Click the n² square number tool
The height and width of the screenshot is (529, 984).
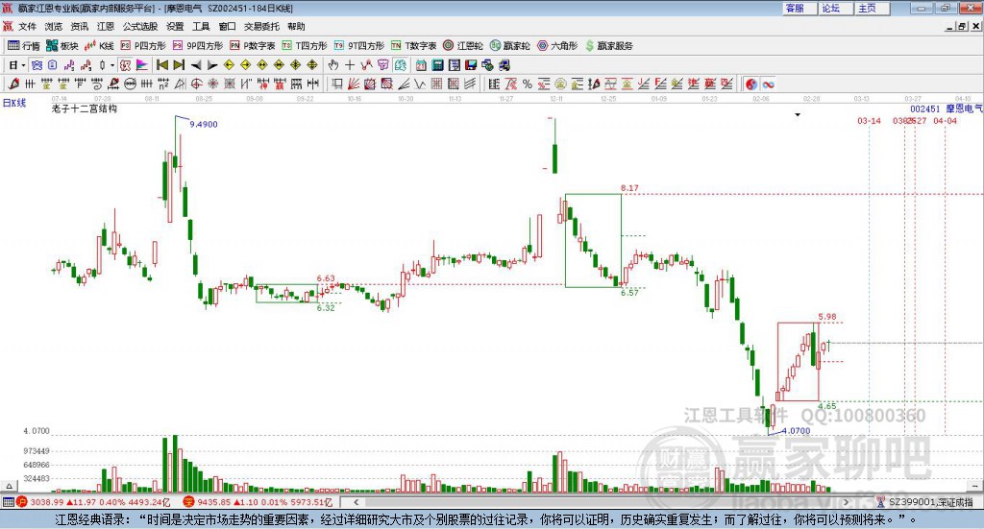[x=162, y=84]
